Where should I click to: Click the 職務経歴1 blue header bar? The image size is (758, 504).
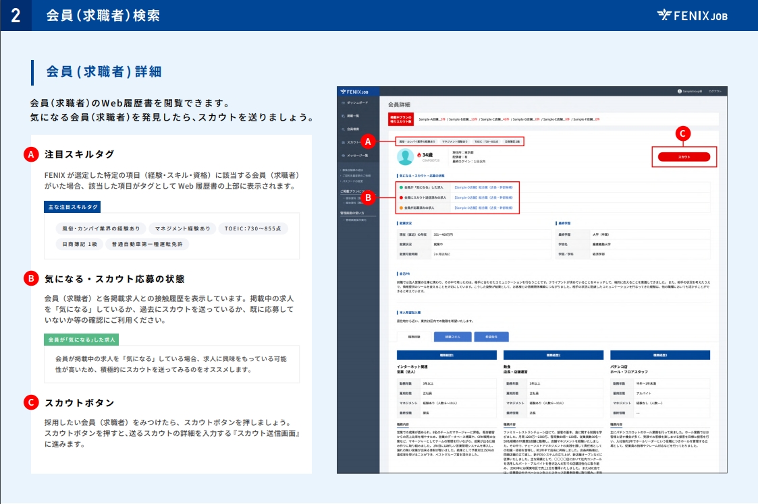point(448,354)
